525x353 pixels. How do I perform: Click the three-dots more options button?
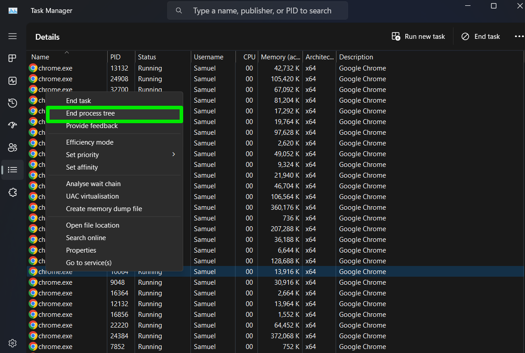tap(519, 37)
